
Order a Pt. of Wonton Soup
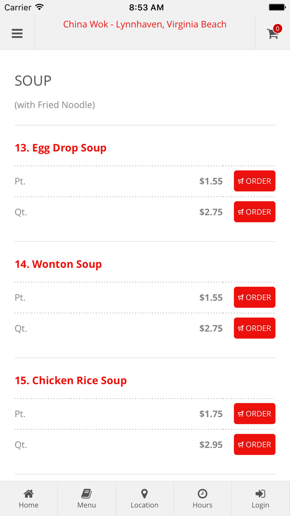point(254,297)
